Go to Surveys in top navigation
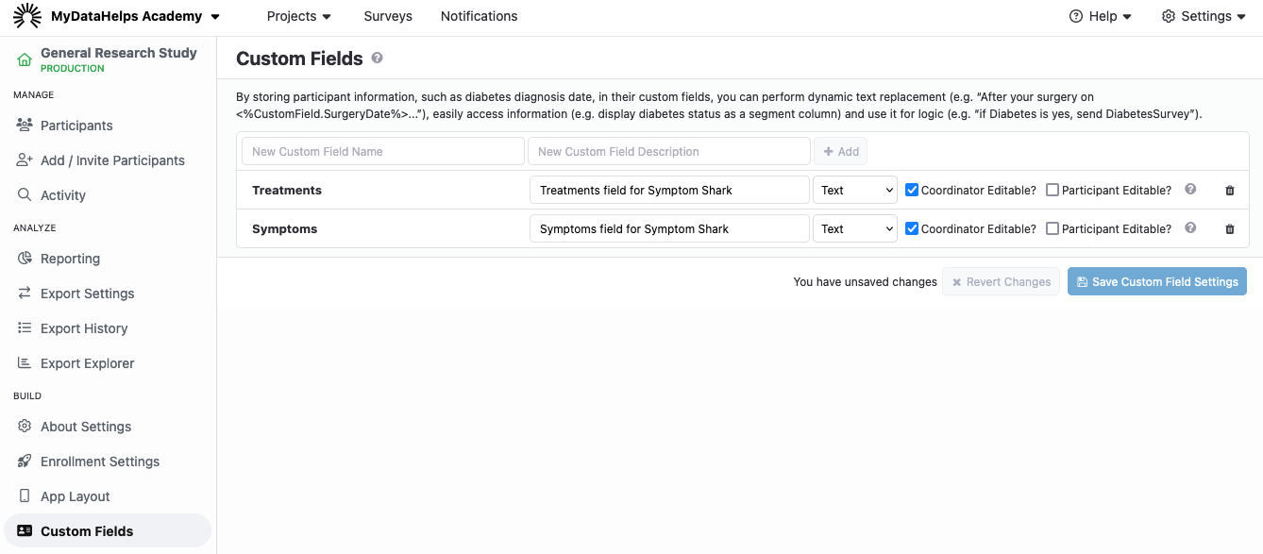The height and width of the screenshot is (554, 1263). pyautogui.click(x=388, y=16)
